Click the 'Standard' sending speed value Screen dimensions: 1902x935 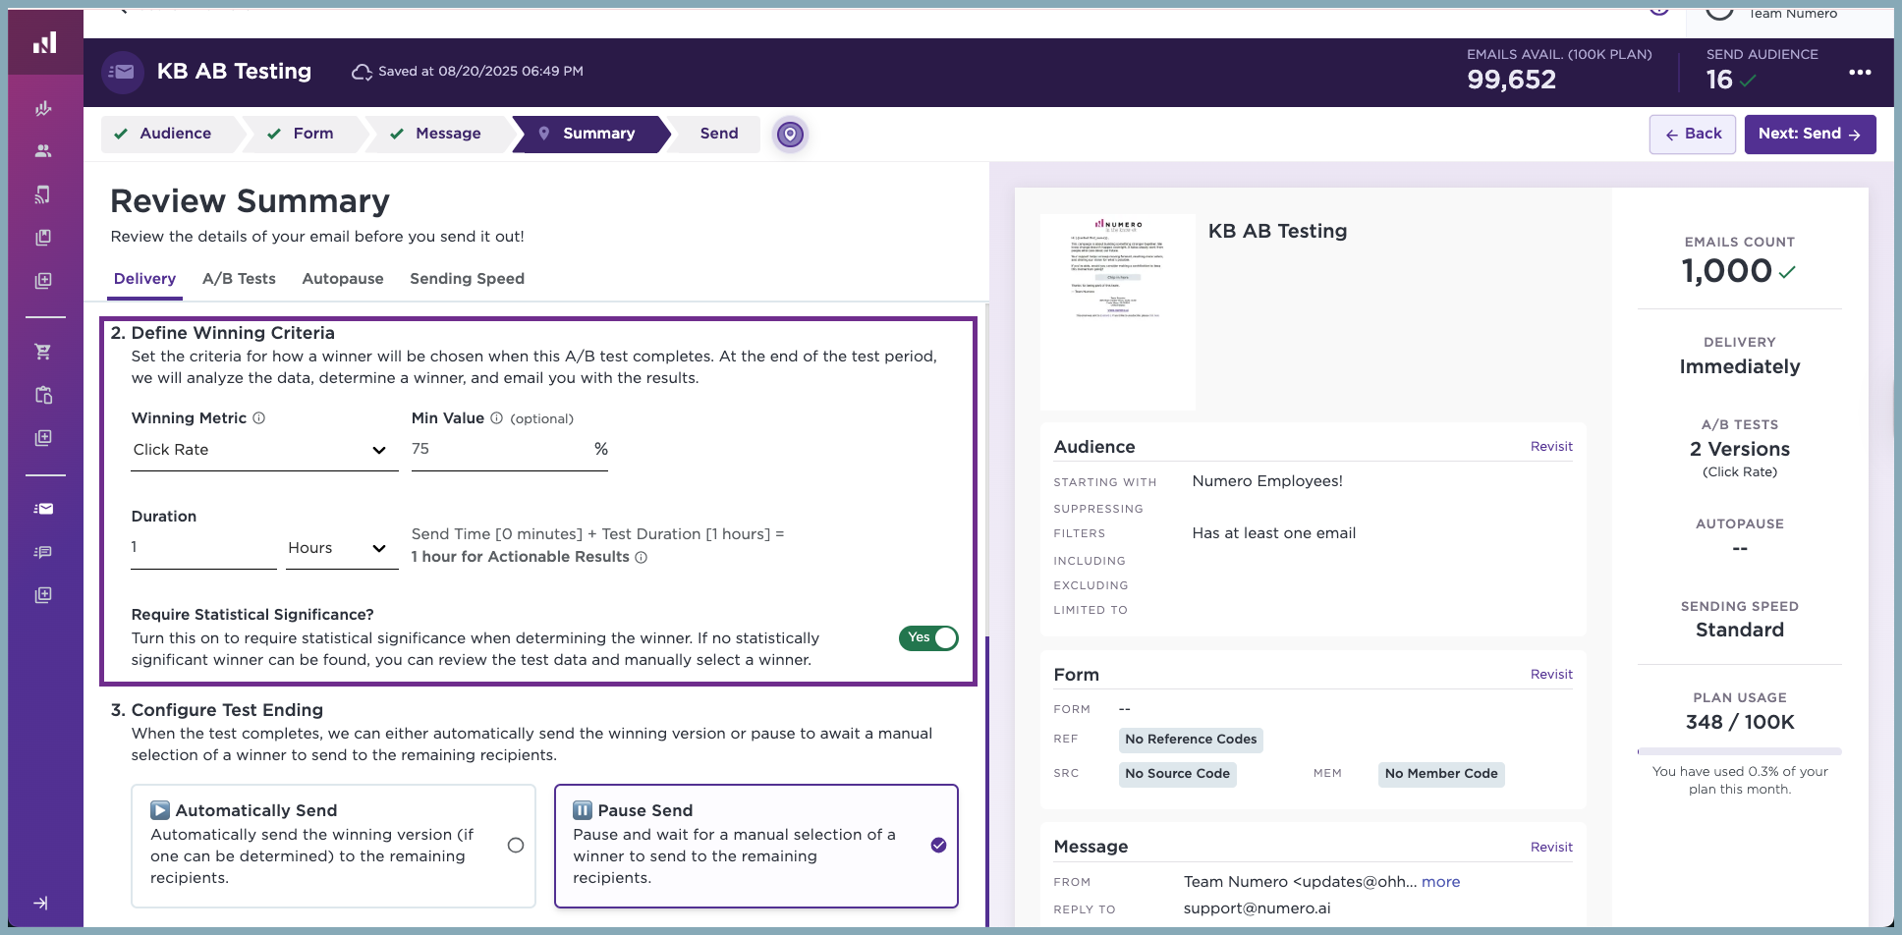[x=1740, y=631]
